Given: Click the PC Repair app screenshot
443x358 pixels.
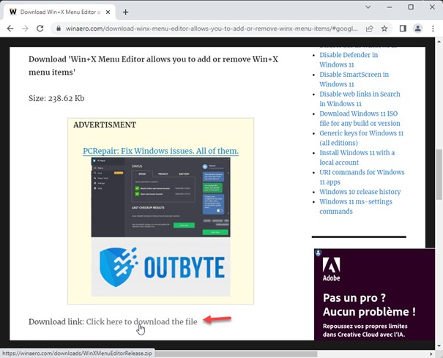Looking at the screenshot, I should [160, 197].
